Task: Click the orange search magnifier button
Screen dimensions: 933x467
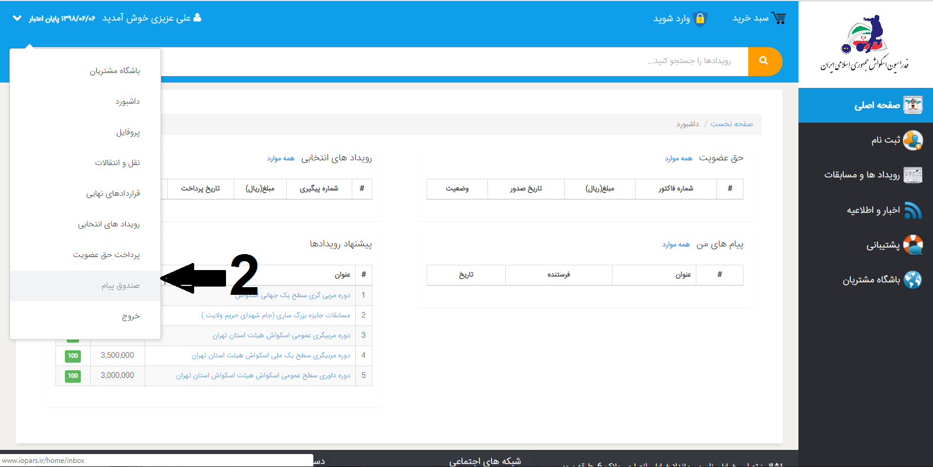Action: point(764,61)
